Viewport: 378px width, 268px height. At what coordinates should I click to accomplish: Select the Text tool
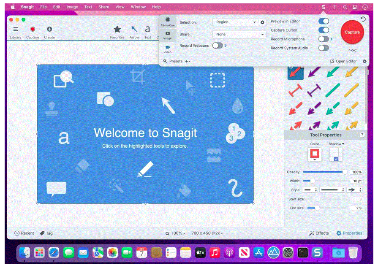[147, 32]
